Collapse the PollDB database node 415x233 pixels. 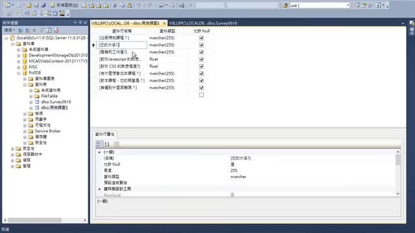coord(19,73)
